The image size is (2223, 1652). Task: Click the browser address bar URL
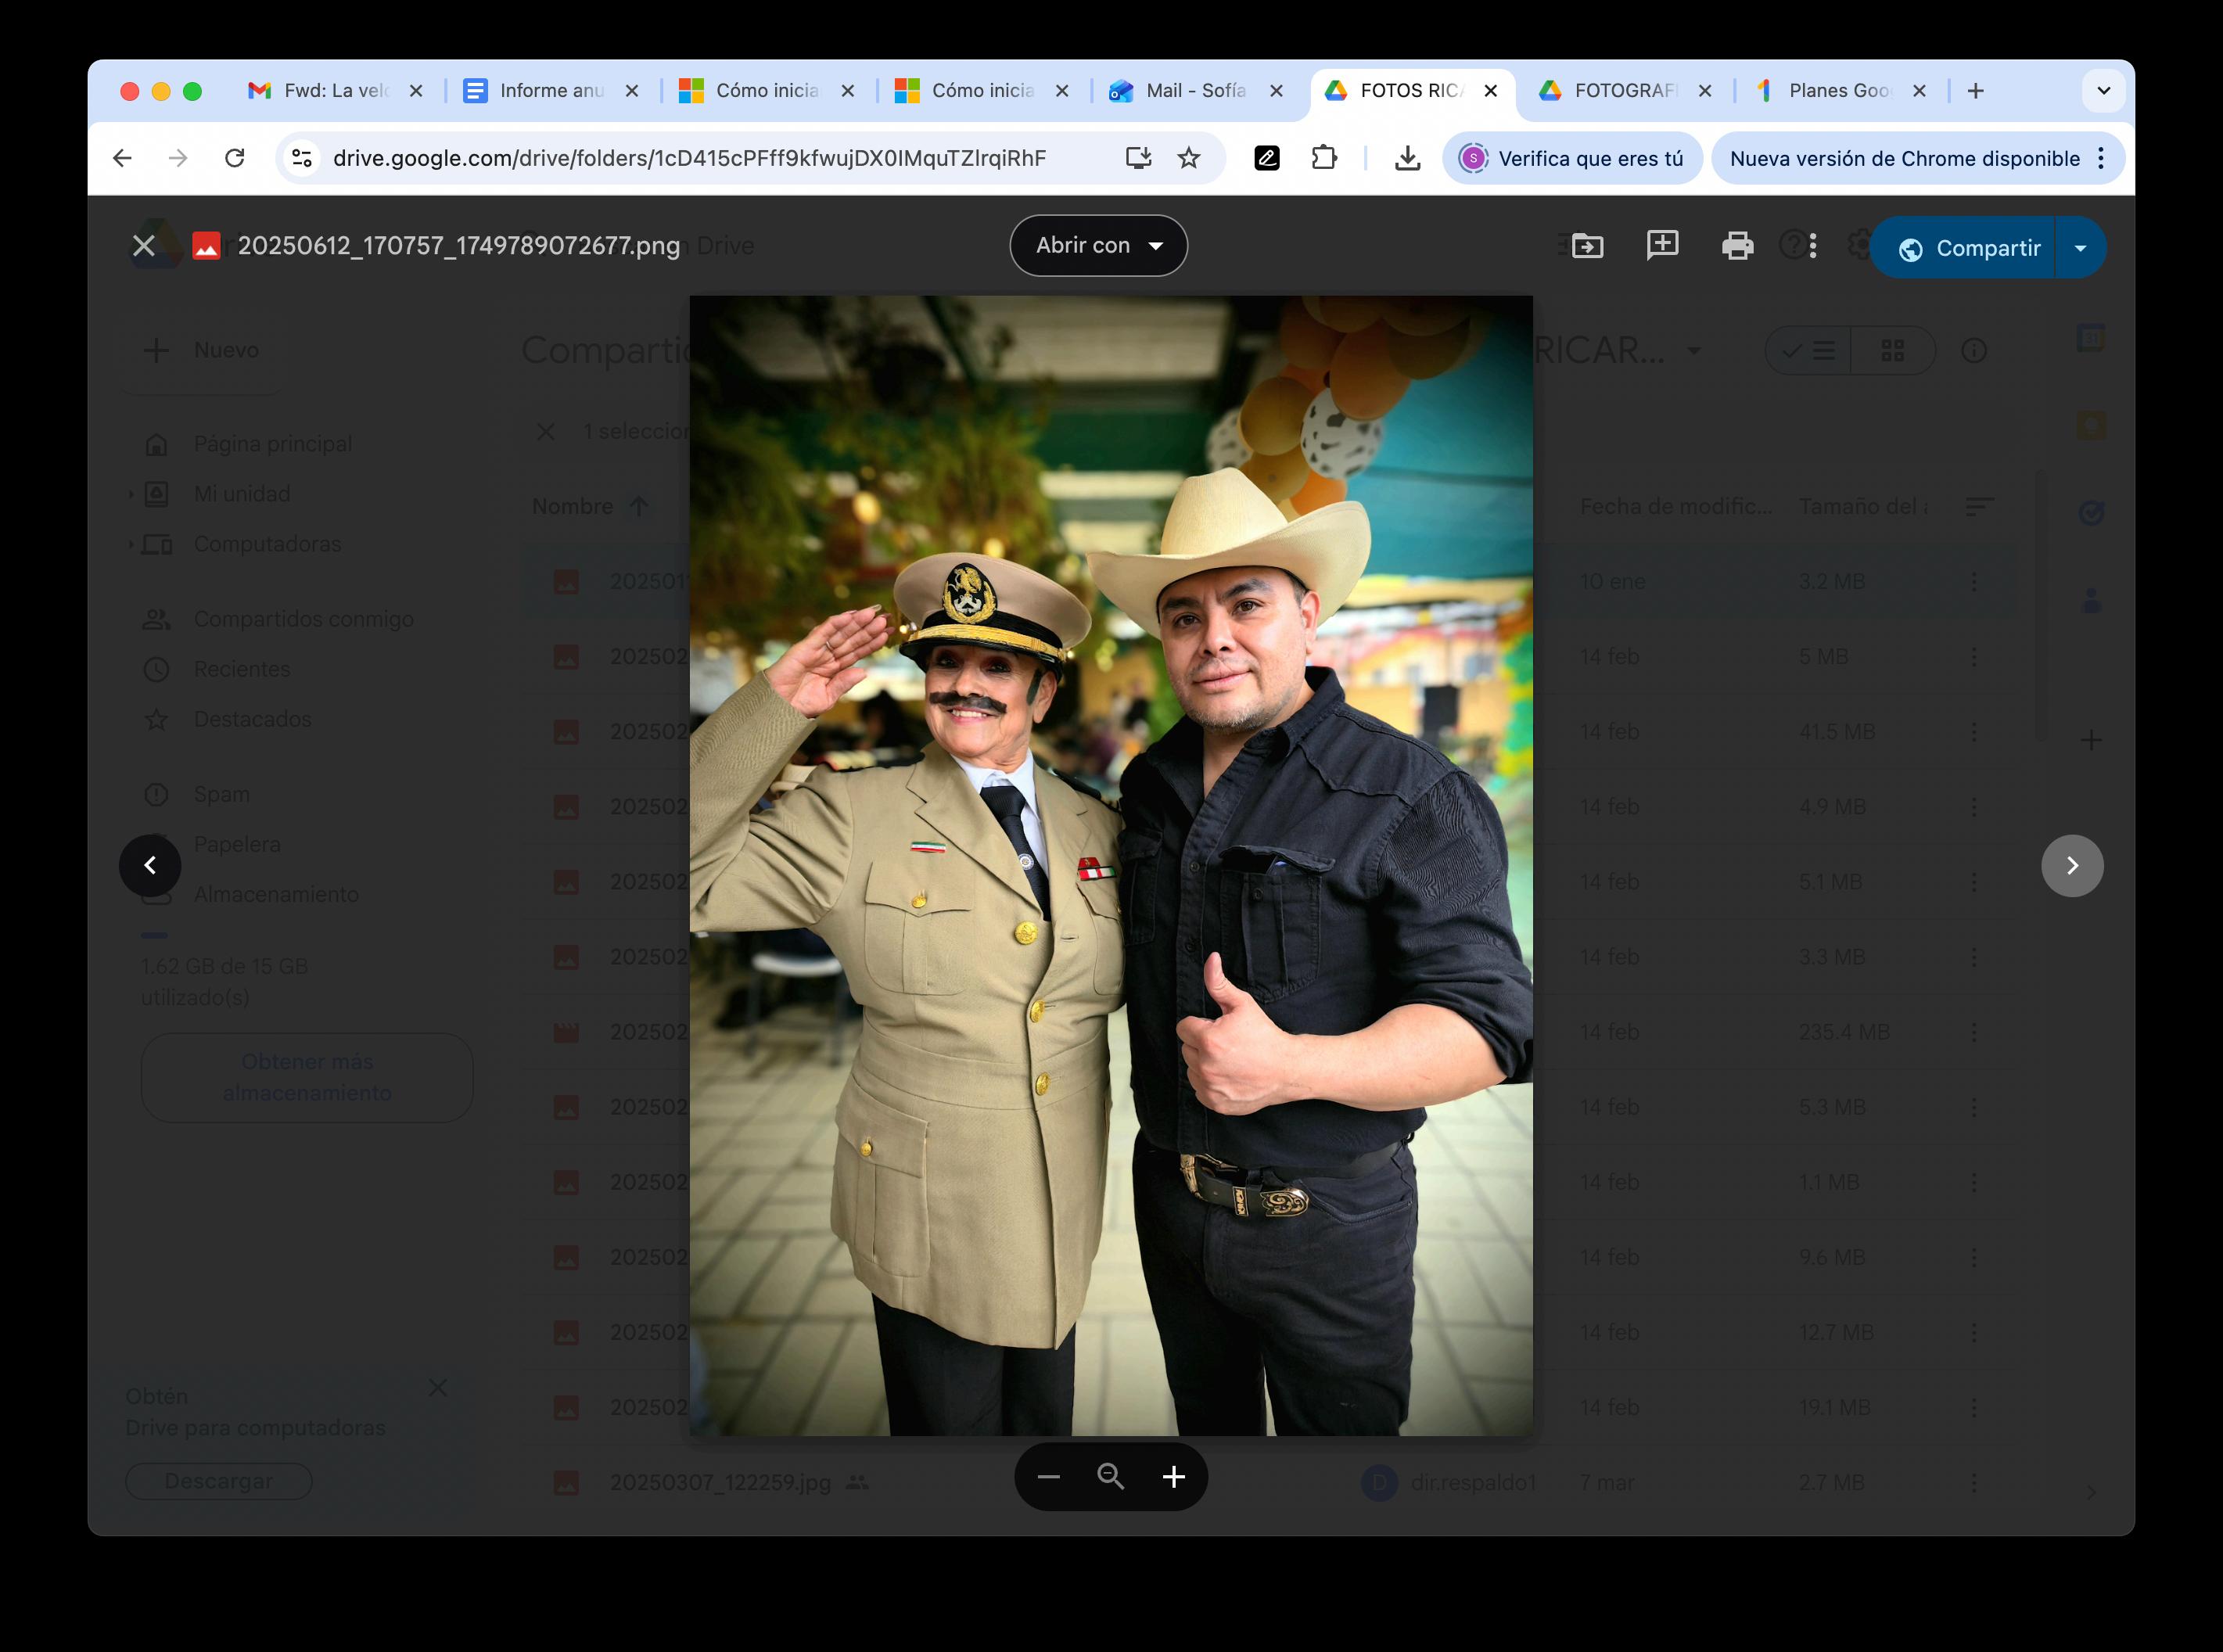(x=689, y=158)
